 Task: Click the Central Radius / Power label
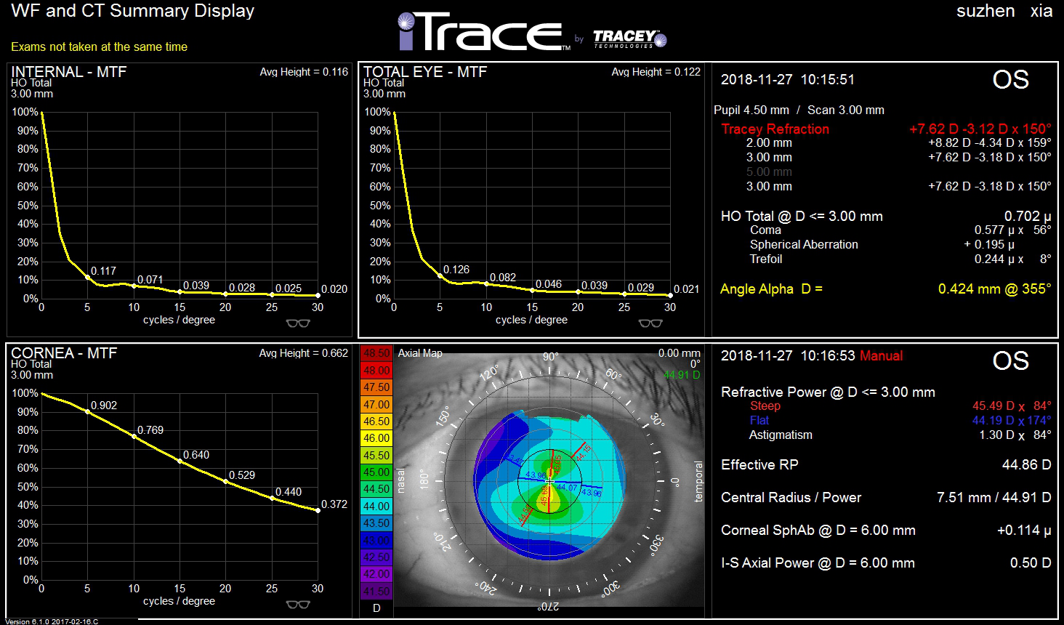791,498
